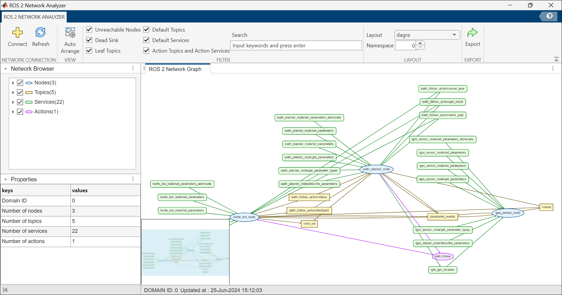Increment the Namespace value
This screenshot has height=295, width=562.
(x=420, y=43)
